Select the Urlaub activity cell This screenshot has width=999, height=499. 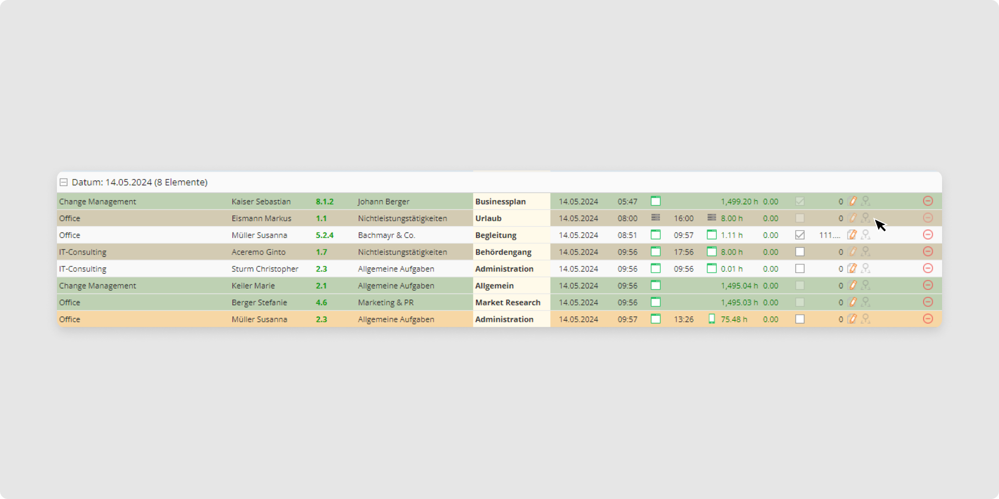pyautogui.click(x=511, y=219)
